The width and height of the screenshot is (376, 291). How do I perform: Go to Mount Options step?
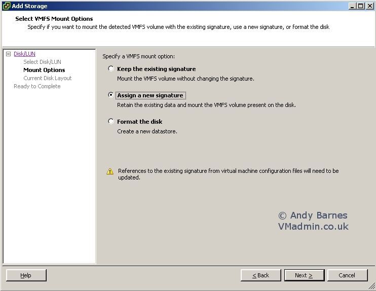click(44, 70)
